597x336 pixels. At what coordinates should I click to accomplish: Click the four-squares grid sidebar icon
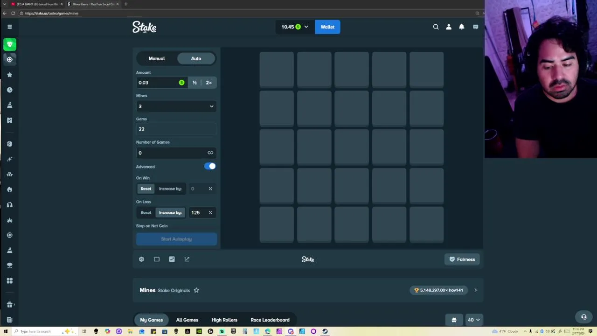(9, 280)
